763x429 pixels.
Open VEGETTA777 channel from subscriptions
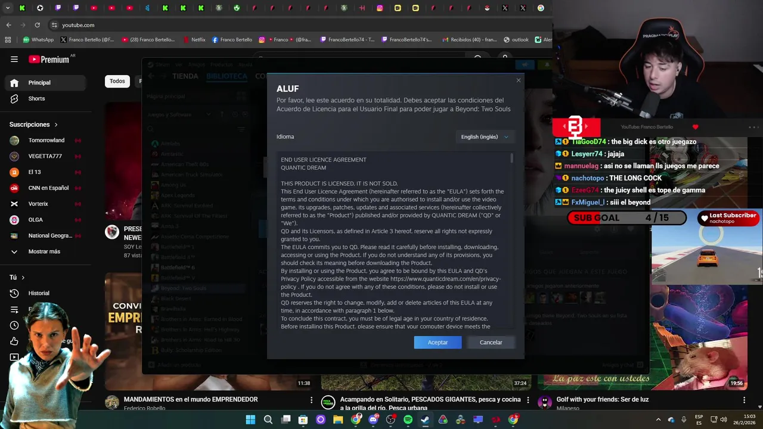point(45,156)
